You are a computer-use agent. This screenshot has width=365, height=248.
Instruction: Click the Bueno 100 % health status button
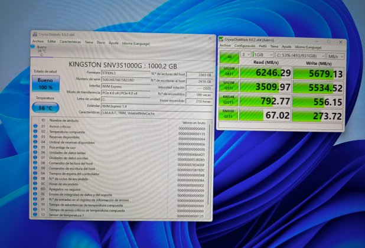click(45, 83)
